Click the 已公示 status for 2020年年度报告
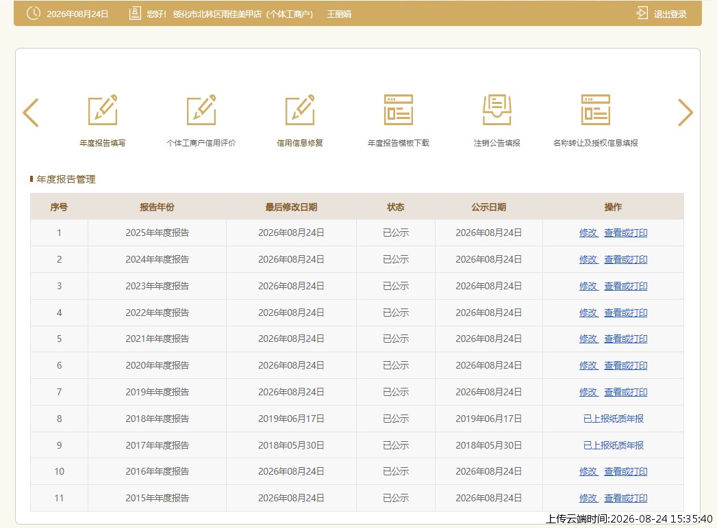 (x=396, y=365)
